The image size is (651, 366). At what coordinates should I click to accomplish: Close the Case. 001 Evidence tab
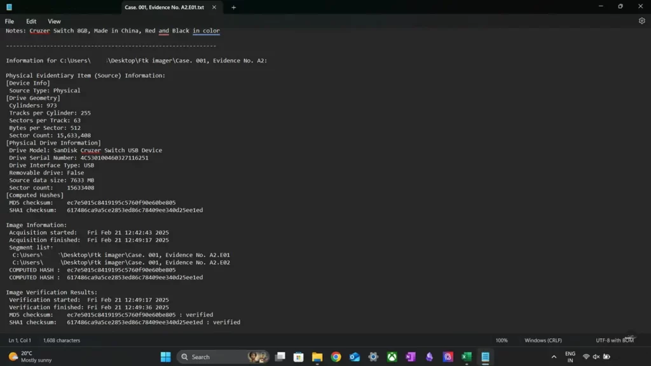(214, 8)
